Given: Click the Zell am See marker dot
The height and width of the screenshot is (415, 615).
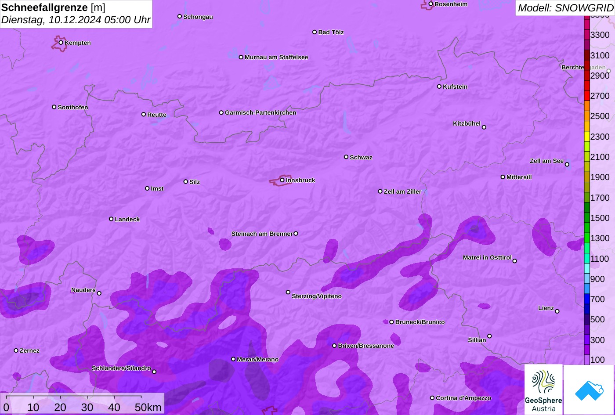Looking at the screenshot, I should (567, 165).
